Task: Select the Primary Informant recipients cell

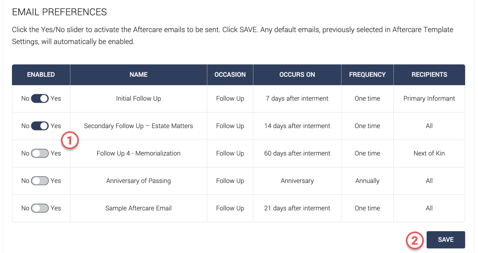Action: [429, 98]
